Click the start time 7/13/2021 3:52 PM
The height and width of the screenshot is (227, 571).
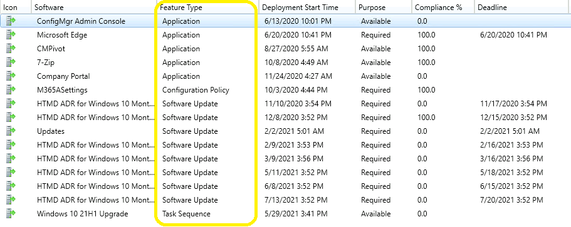point(296,199)
